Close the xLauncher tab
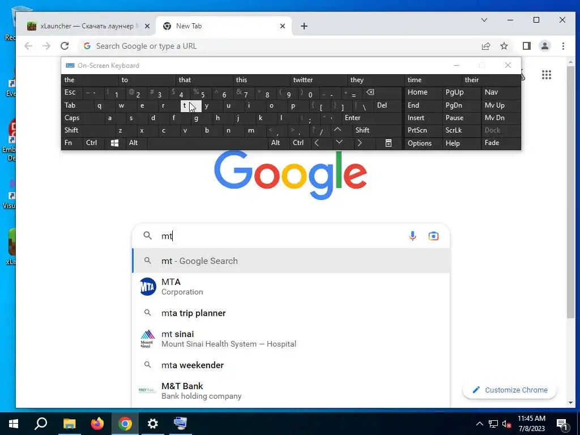The width and height of the screenshot is (580, 435). point(147,26)
